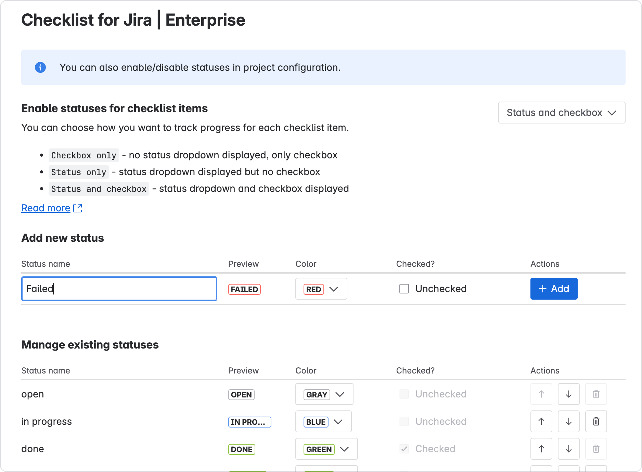Viewport: 642px width, 472px height.
Task: Click the DONE preview badge
Action: coord(242,449)
